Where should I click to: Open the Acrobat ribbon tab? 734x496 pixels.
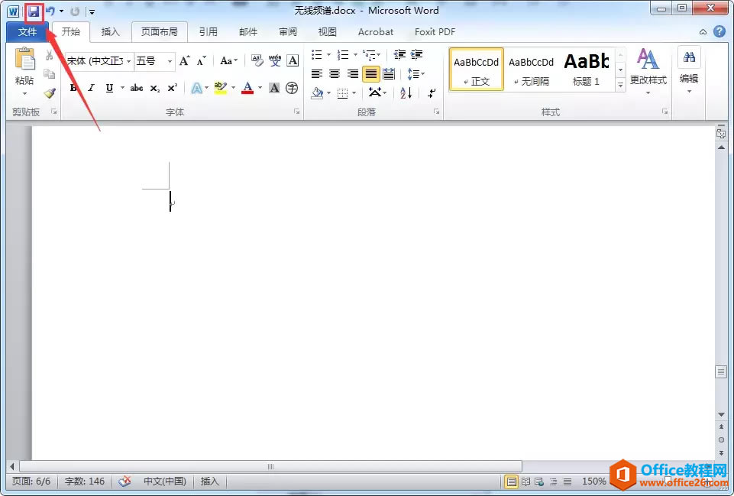(x=376, y=32)
